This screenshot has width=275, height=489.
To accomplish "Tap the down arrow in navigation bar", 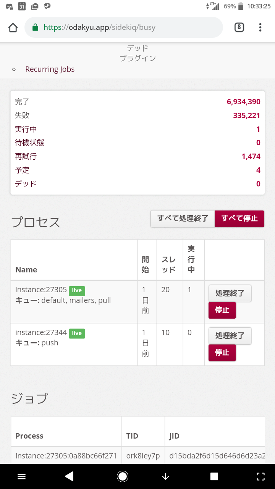I will (x=165, y=476).
